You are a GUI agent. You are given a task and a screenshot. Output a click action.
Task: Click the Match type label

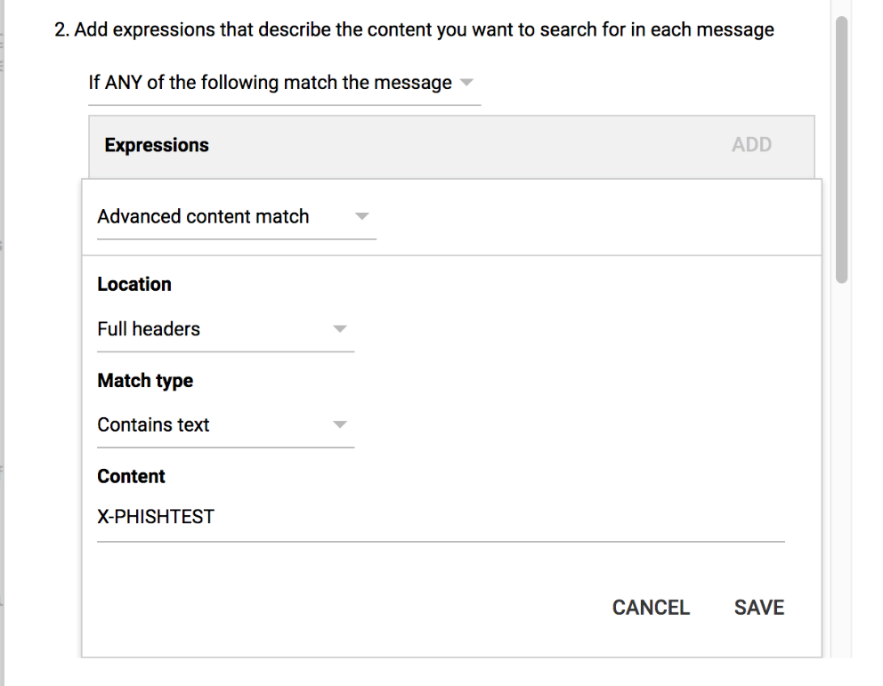[145, 381]
